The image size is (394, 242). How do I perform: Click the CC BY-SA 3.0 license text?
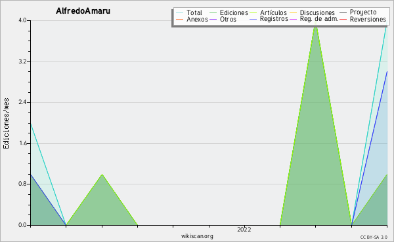coord(374,237)
